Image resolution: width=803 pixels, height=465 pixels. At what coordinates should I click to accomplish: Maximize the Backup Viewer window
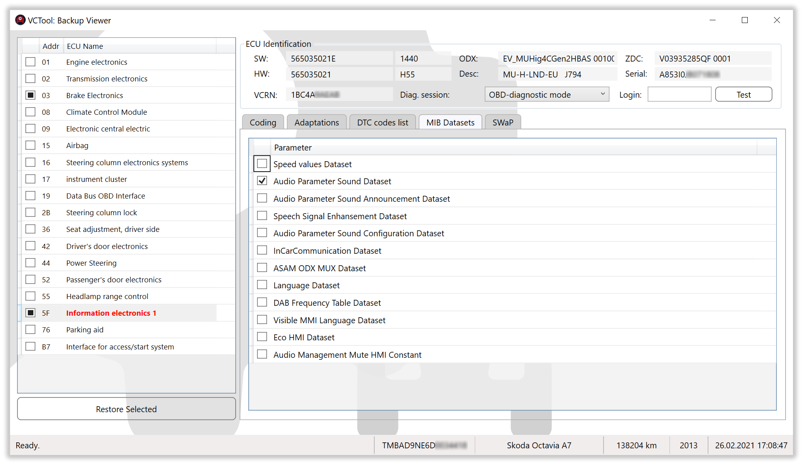pos(745,20)
